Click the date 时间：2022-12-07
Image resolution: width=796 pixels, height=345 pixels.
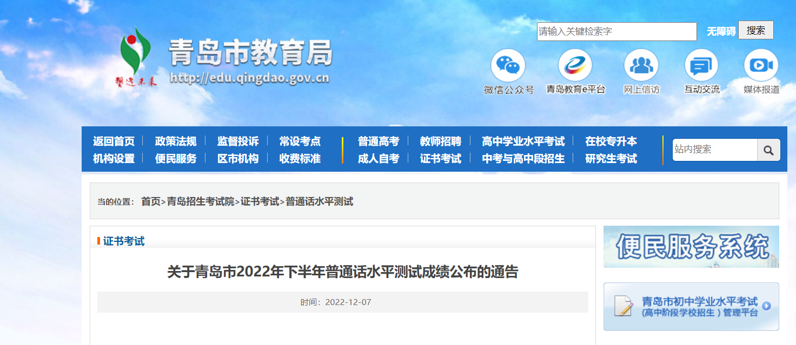click(336, 302)
